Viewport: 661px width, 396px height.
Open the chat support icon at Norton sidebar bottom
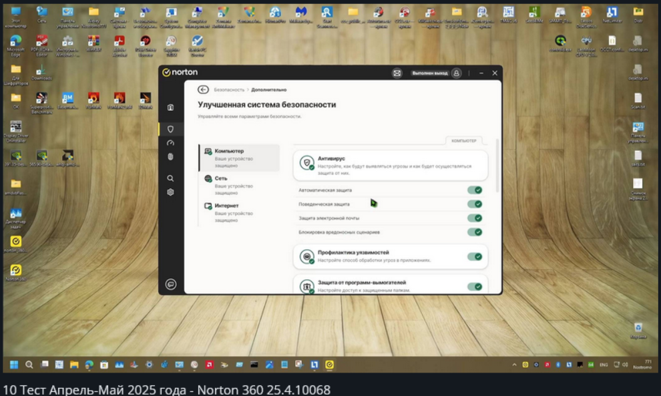(171, 284)
